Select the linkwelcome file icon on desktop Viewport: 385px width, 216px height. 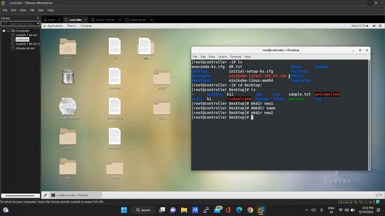pyautogui.click(x=115, y=106)
